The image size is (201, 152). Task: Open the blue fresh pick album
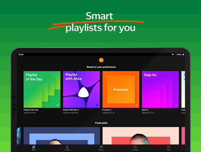click(x=62, y=136)
